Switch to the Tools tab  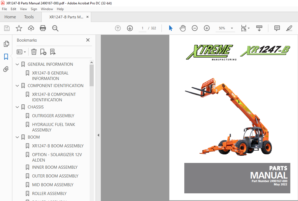[29, 17]
